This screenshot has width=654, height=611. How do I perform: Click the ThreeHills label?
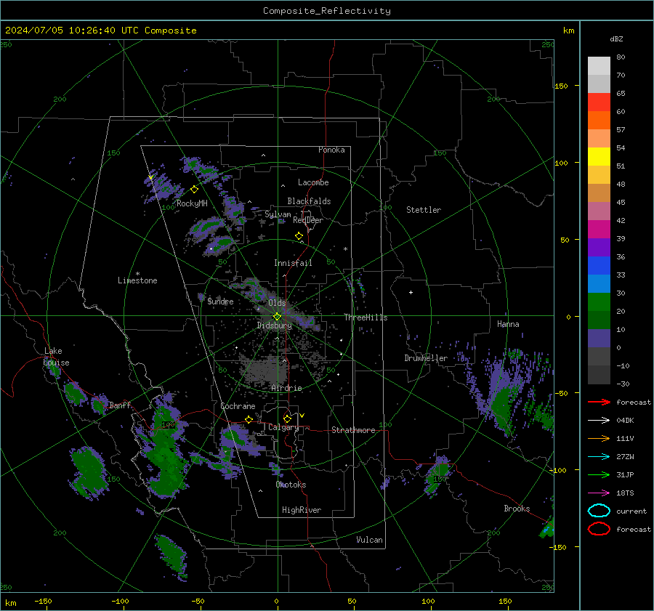(x=366, y=317)
